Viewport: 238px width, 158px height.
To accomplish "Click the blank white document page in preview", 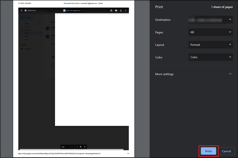I will (92, 70).
